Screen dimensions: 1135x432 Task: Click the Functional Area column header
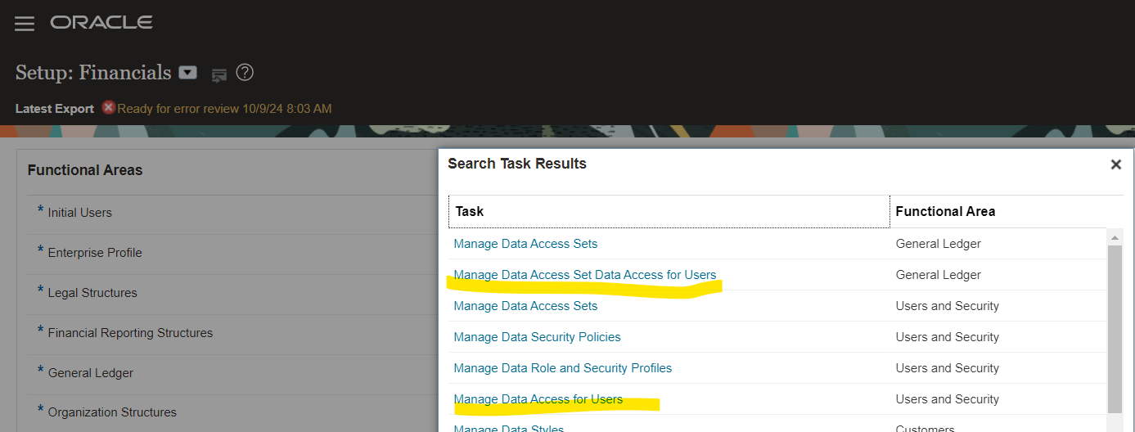[945, 211]
